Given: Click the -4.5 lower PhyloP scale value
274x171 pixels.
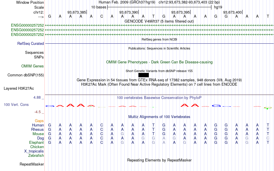Looking at the screenshot, I should tap(37, 112).
